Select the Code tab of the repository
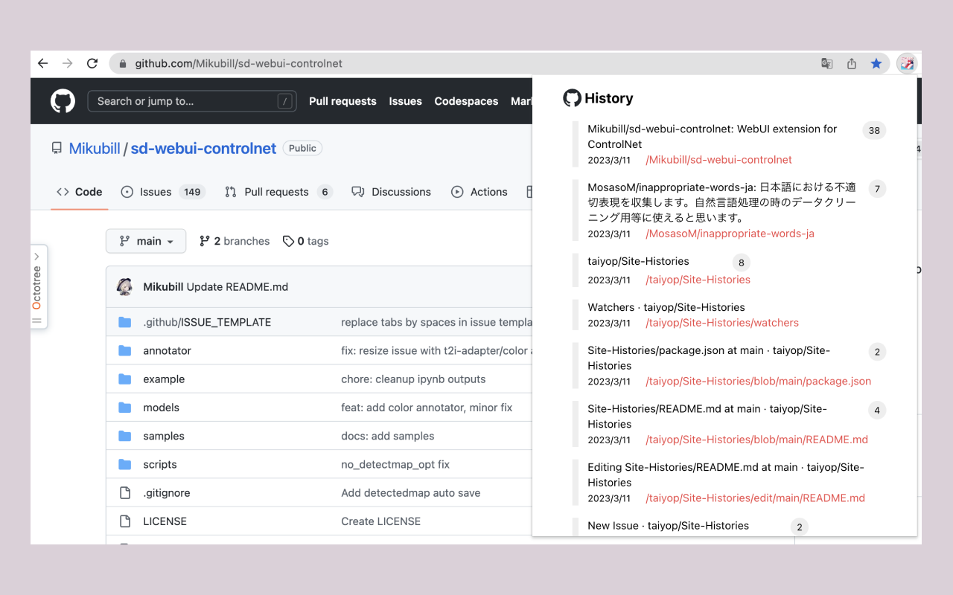 coord(79,191)
